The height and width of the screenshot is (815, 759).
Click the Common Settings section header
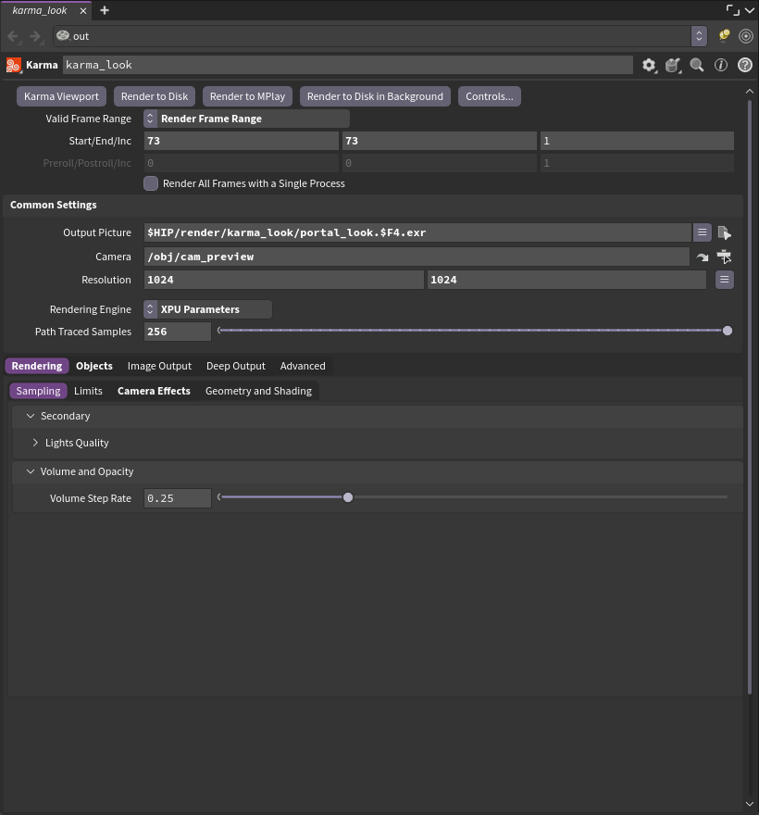pyautogui.click(x=373, y=205)
